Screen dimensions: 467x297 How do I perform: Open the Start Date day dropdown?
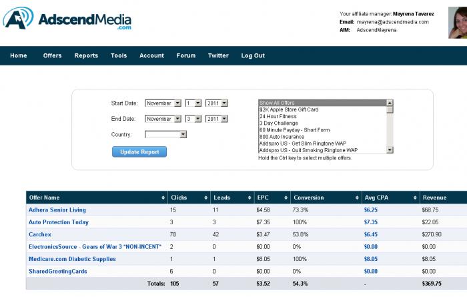coord(193,103)
